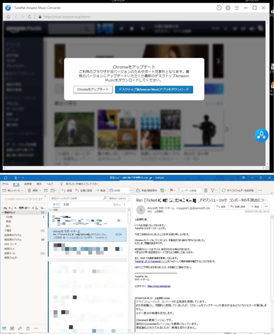274x334 pixels.
Task: Open TunePat settings gear icon
Action: (x=228, y=8)
